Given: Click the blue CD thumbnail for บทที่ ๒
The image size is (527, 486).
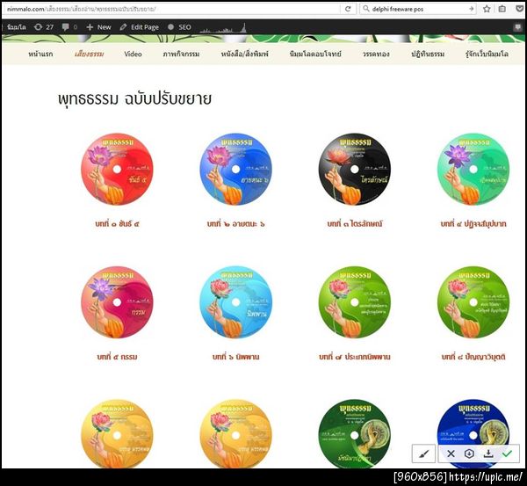Looking at the screenshot, I should pyautogui.click(x=236, y=169).
